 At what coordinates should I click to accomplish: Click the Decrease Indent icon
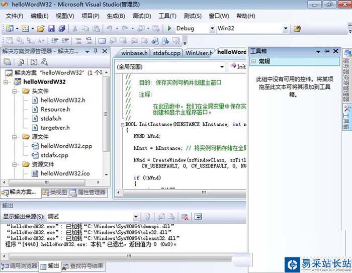coord(54,41)
